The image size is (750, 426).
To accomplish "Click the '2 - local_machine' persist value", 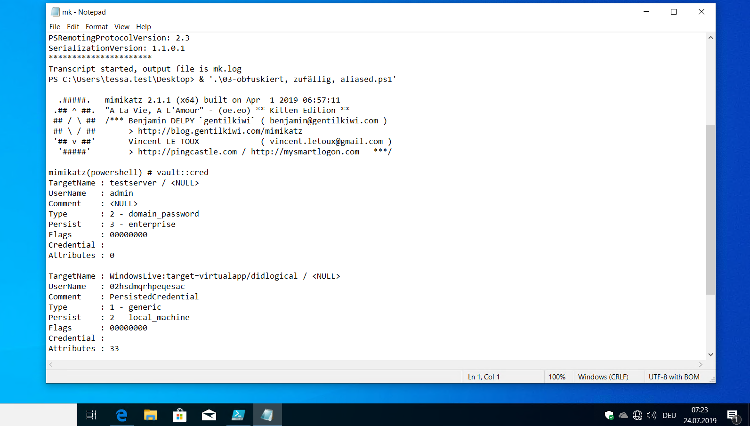I will (x=150, y=317).
